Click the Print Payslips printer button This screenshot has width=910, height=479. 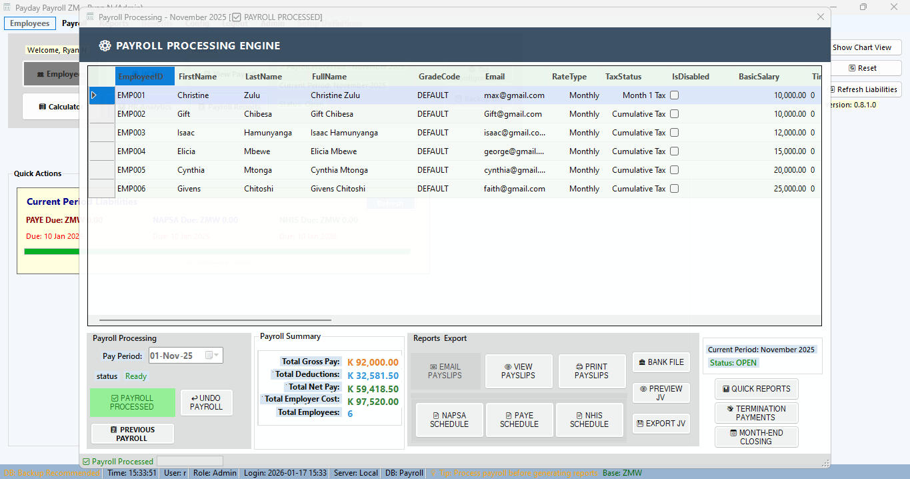click(592, 371)
